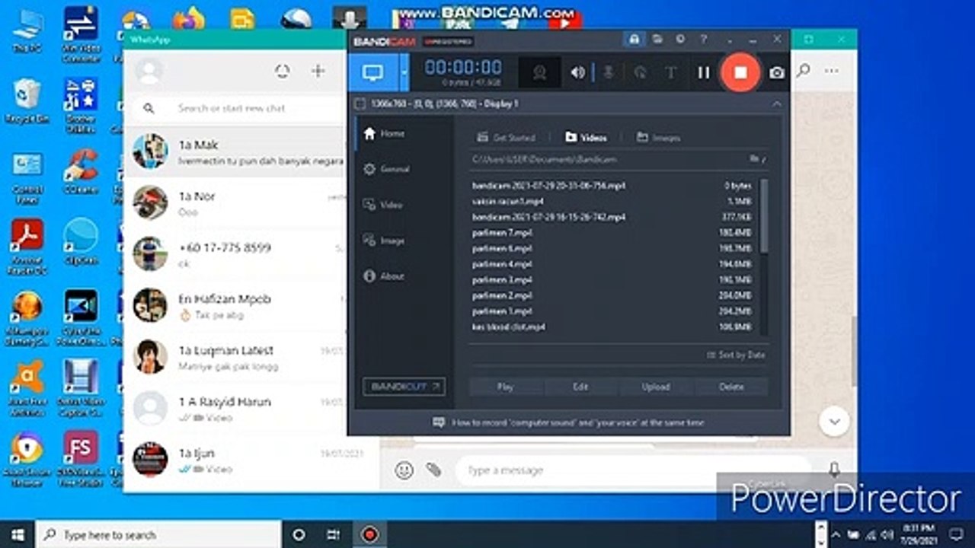Stop the Bandicam recording with the red button

(x=740, y=72)
